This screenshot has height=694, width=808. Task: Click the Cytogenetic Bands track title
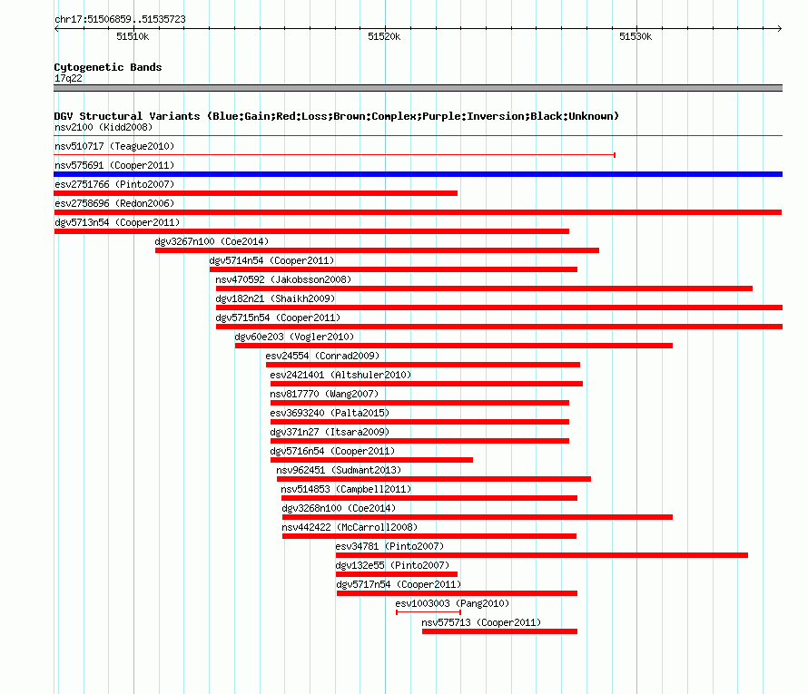coord(108,67)
